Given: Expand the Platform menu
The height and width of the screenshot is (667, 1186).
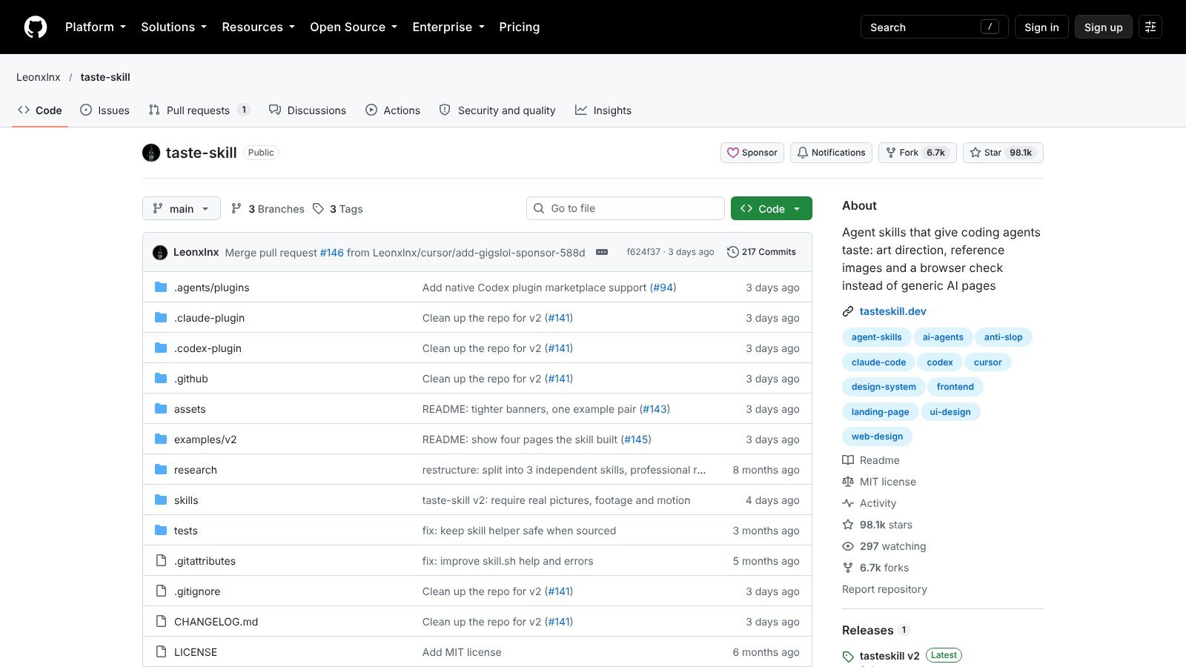Looking at the screenshot, I should point(96,27).
